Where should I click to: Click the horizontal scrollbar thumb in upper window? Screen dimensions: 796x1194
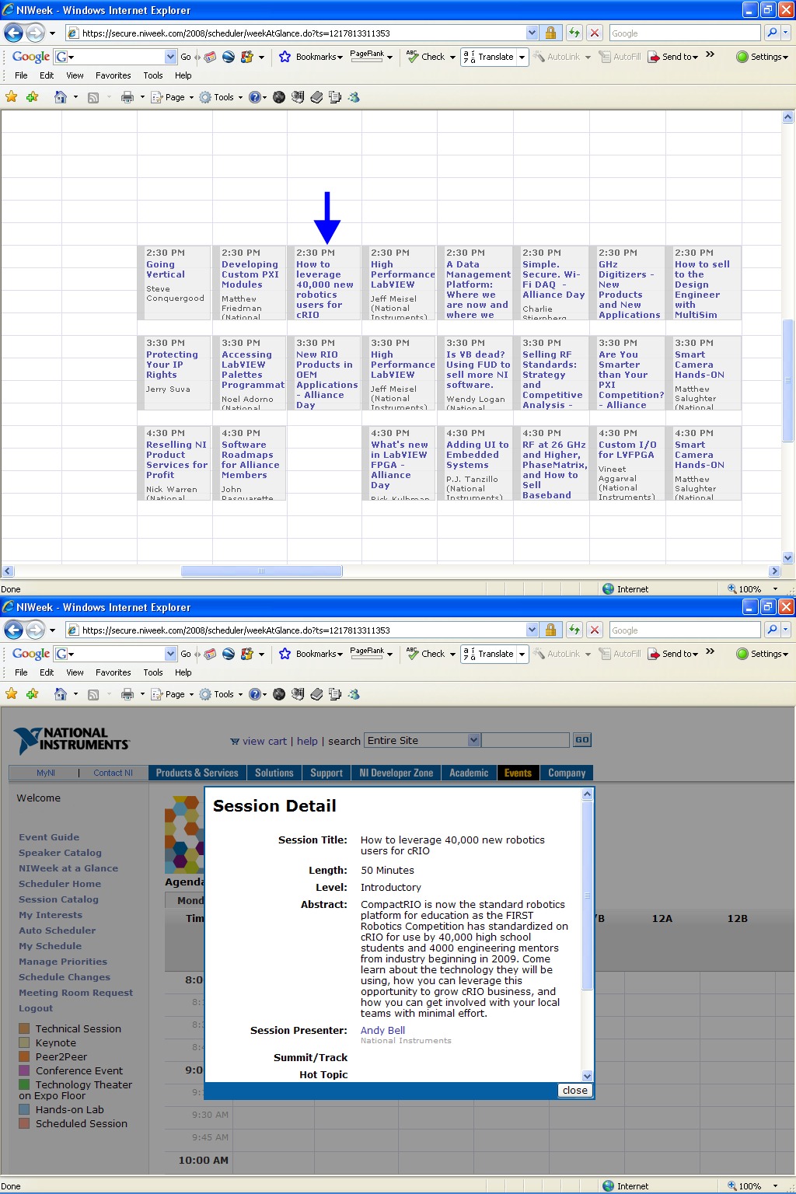pos(261,571)
